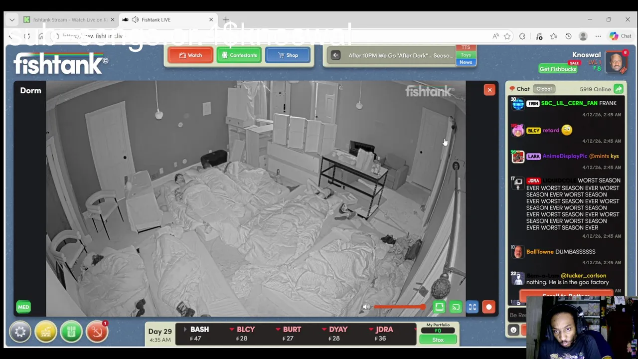
Task: Open the emoji picker in chat
Action: point(513,330)
